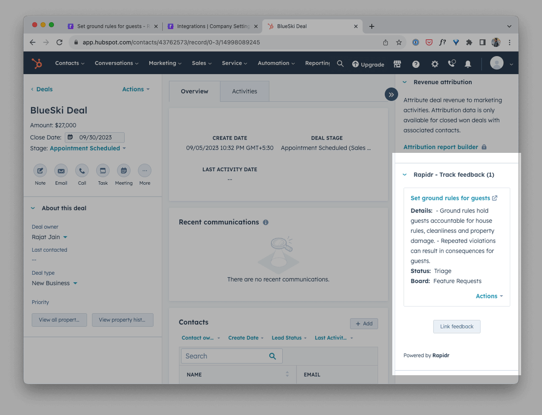The width and height of the screenshot is (542, 415).
Task: Open the Lead Status filter dropdown
Action: [289, 338]
